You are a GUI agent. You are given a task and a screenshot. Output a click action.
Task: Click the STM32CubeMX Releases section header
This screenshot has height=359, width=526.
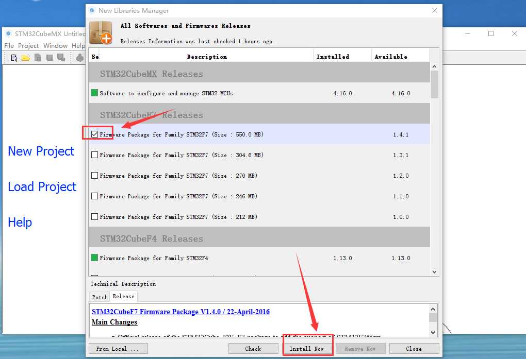259,73
